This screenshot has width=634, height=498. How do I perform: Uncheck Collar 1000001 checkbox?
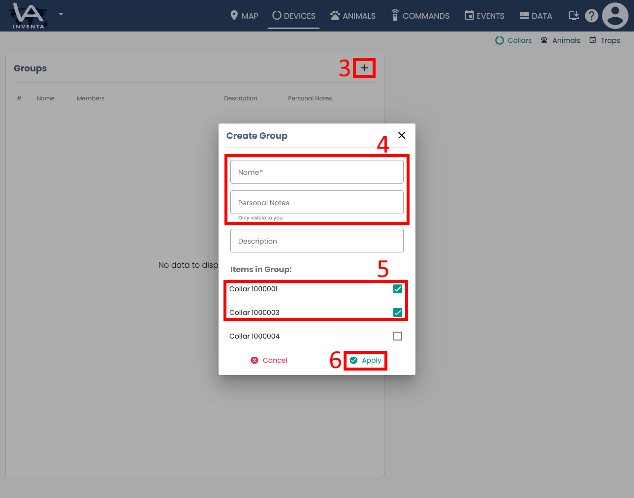(x=398, y=289)
